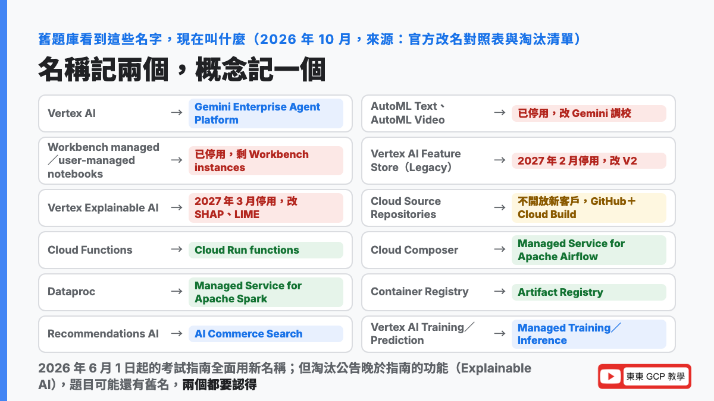Click 已停用，剩 Workbench instances label
714x401 pixels.
coord(266,161)
